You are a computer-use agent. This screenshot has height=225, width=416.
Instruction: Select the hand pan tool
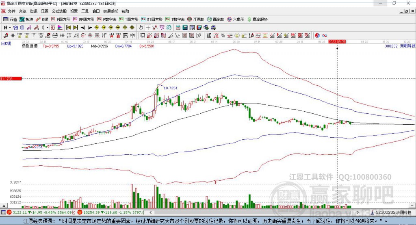click(x=141, y=28)
